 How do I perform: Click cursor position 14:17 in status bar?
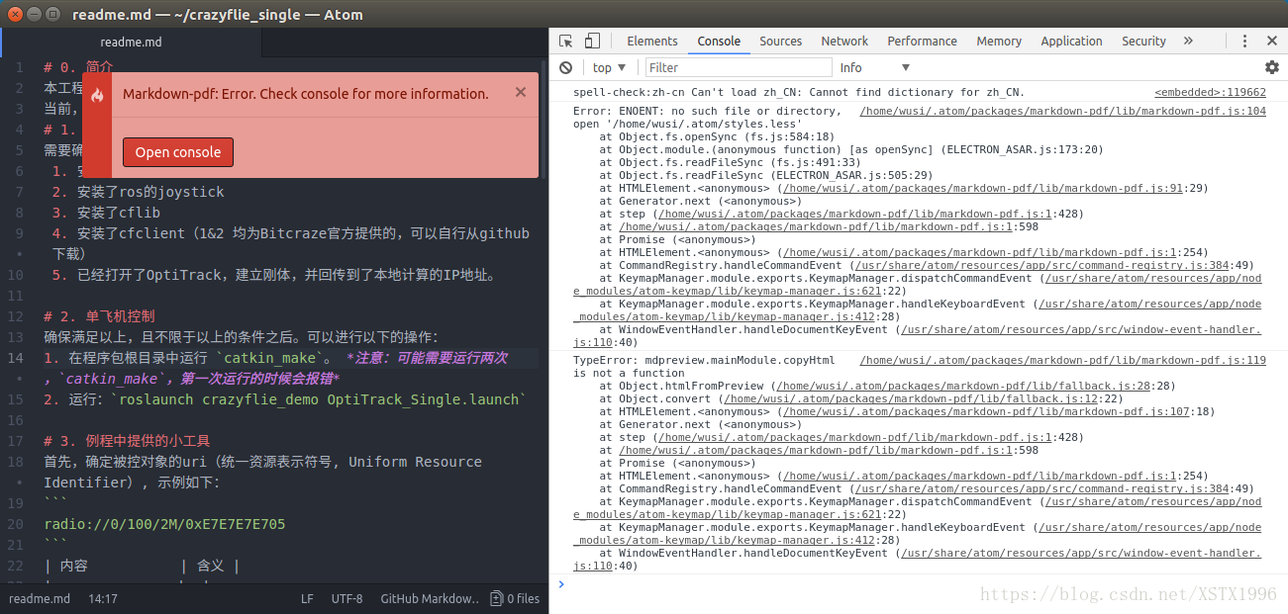102,598
